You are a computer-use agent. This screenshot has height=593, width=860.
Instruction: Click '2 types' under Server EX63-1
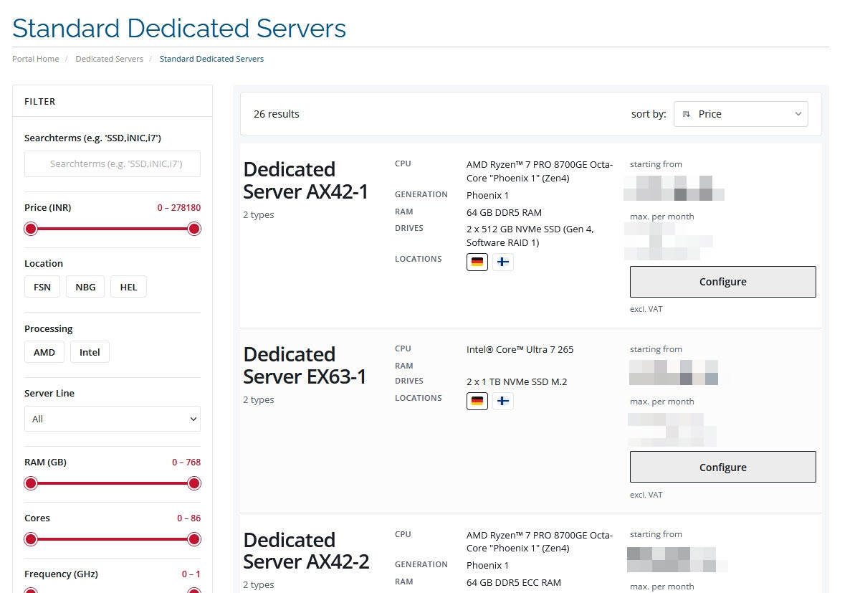pyautogui.click(x=259, y=399)
